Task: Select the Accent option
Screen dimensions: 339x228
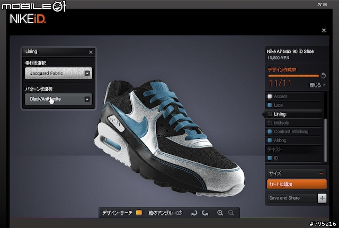Action: [293, 97]
